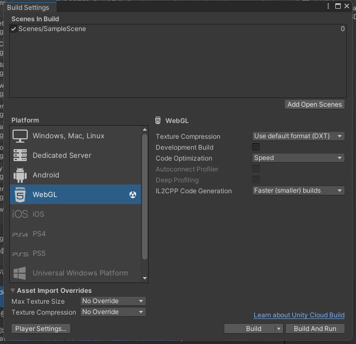Select the Windows, Mac, Linux platform
The width and height of the screenshot is (356, 344).
pyautogui.click(x=76, y=136)
